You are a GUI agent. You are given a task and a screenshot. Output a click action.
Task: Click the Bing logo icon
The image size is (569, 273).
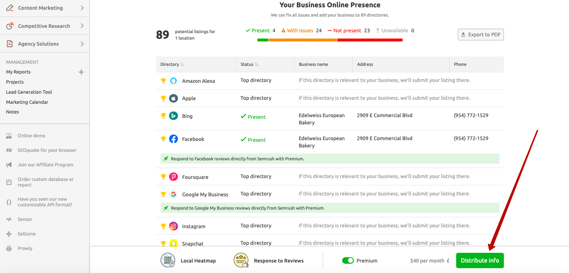click(x=173, y=116)
